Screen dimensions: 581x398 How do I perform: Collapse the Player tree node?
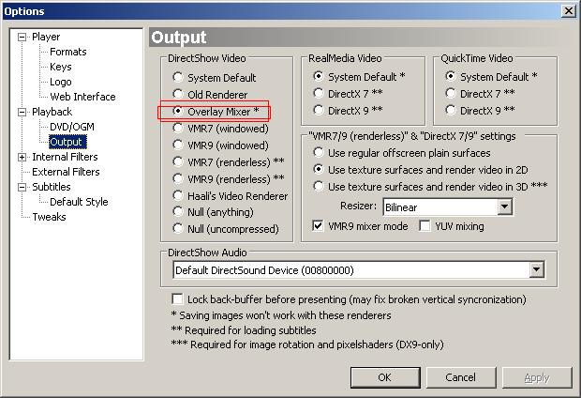(x=22, y=37)
